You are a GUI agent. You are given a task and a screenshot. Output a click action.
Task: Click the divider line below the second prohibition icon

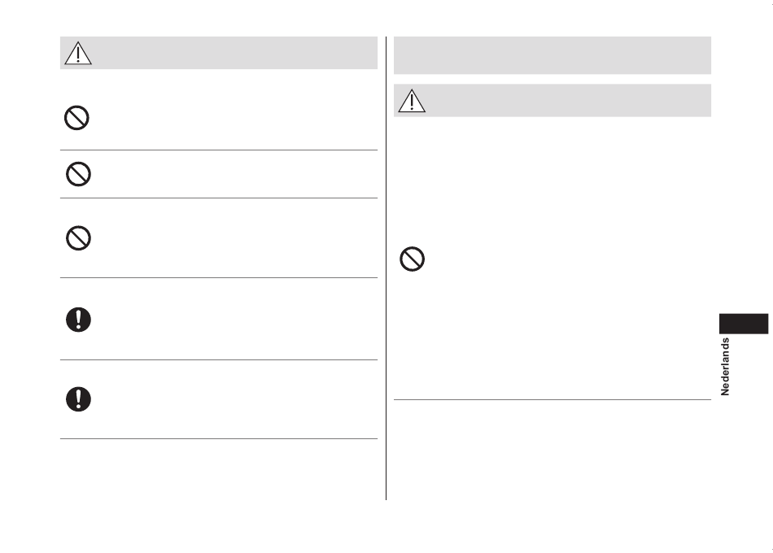click(219, 198)
